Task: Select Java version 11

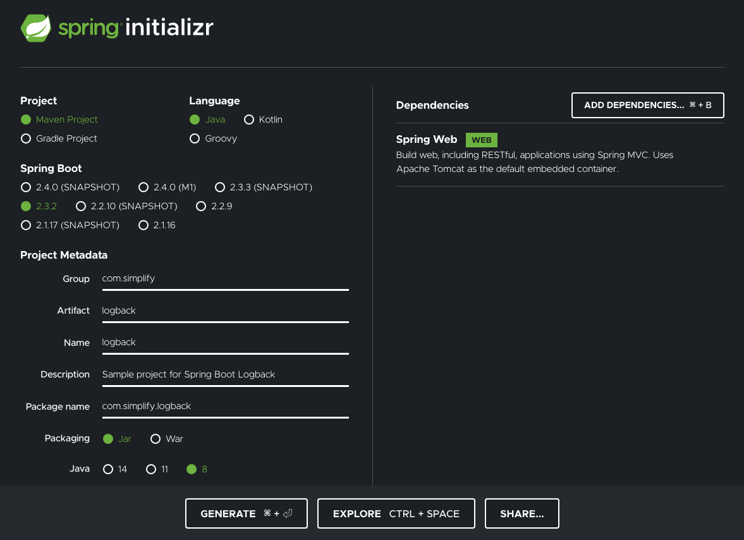Action: (151, 469)
